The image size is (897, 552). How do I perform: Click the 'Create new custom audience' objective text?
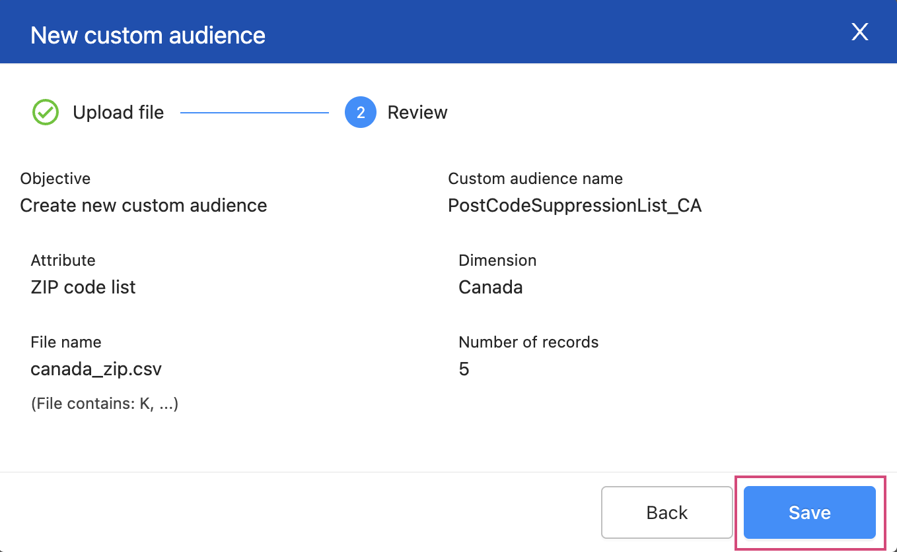click(143, 206)
